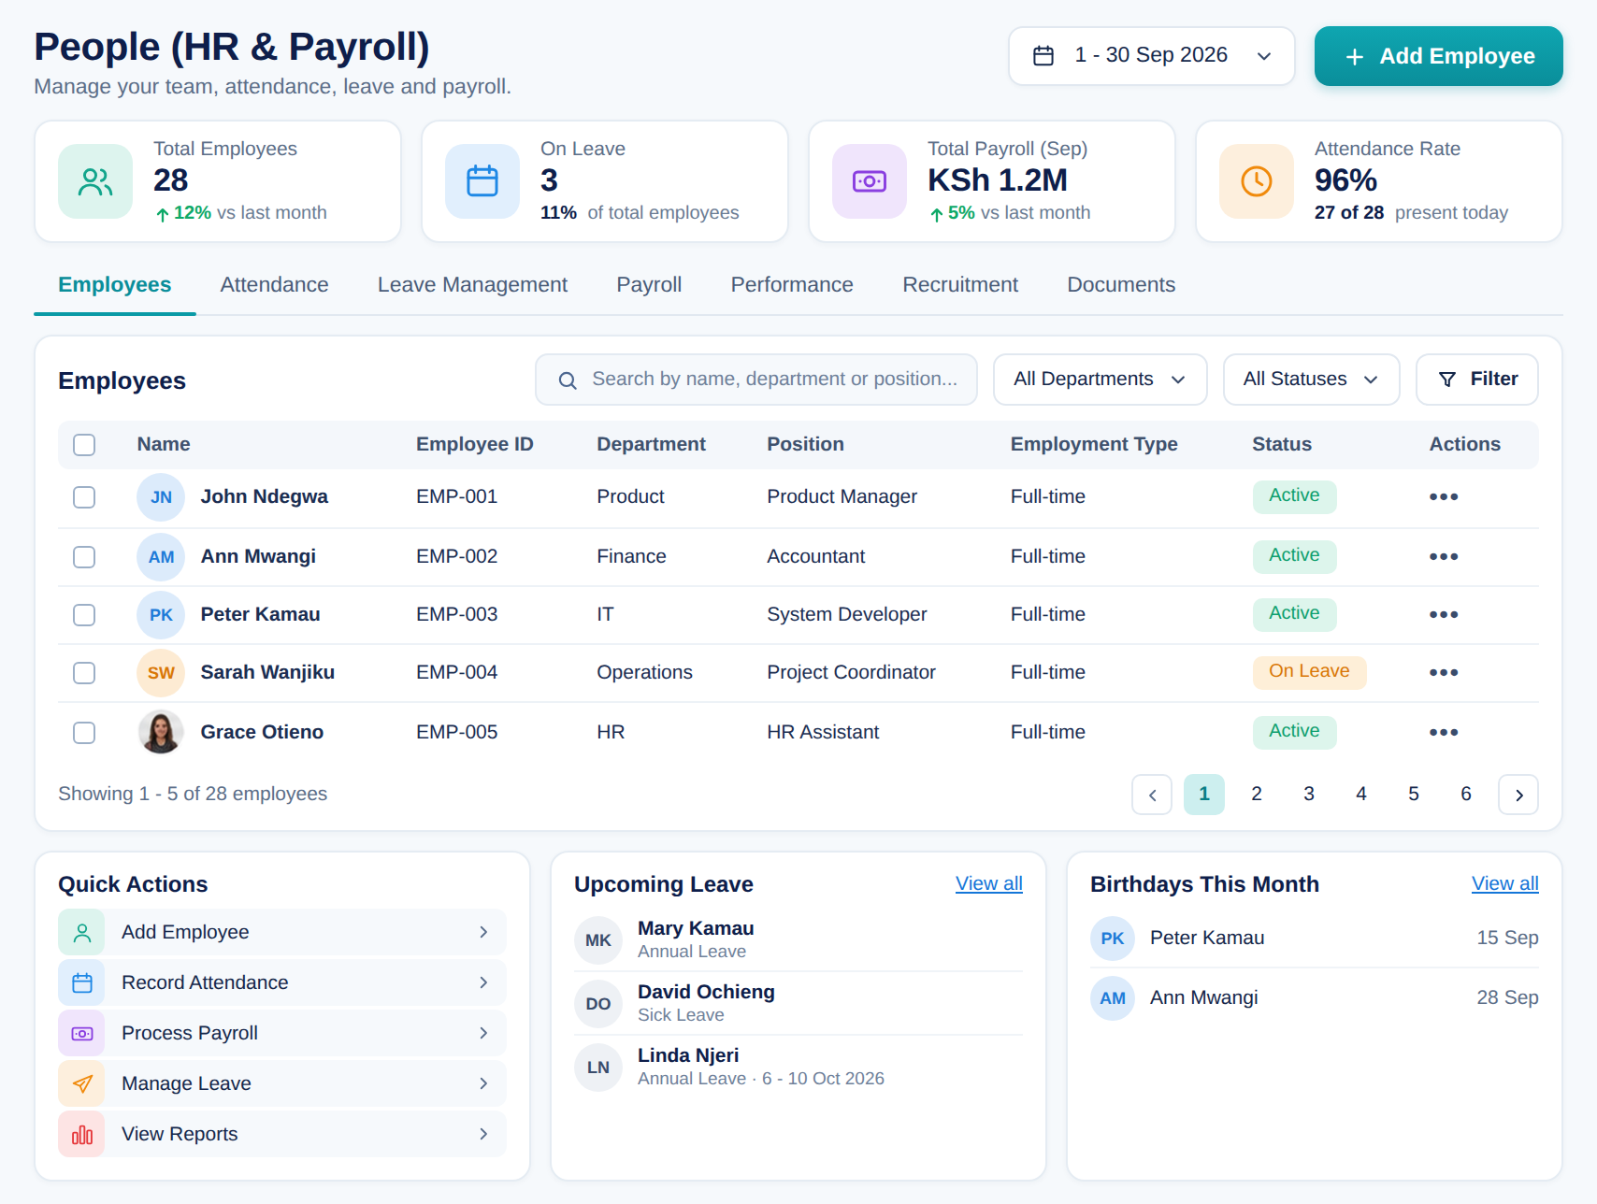Open the Documents tab
This screenshot has height=1204, width=1597.
tap(1121, 285)
